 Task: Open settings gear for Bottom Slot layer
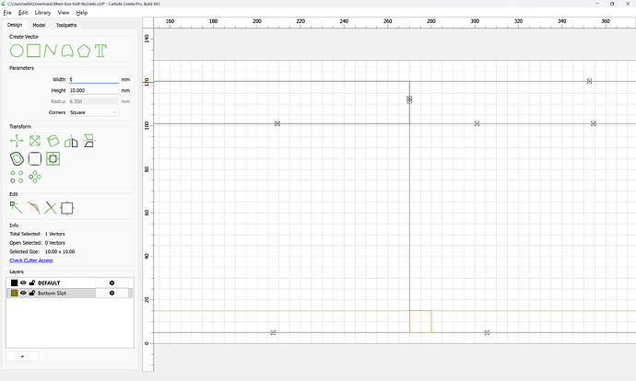click(112, 293)
